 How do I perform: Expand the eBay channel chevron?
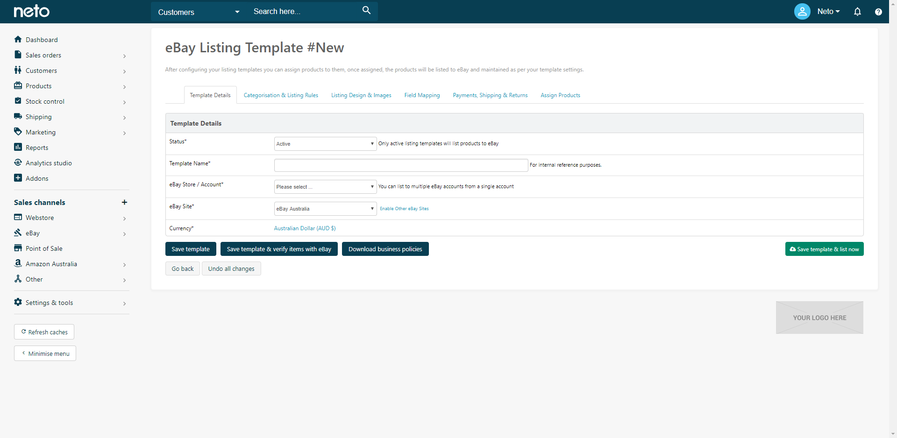tap(124, 234)
